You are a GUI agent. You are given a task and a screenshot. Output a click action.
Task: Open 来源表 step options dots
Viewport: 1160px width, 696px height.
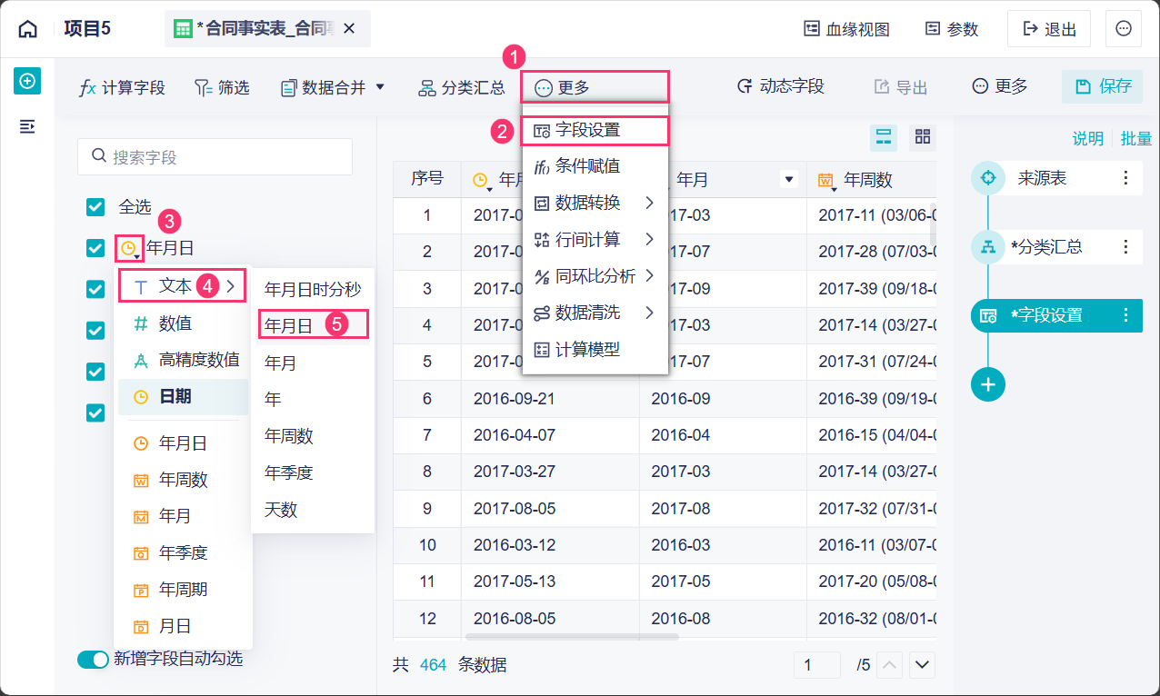(x=1125, y=178)
